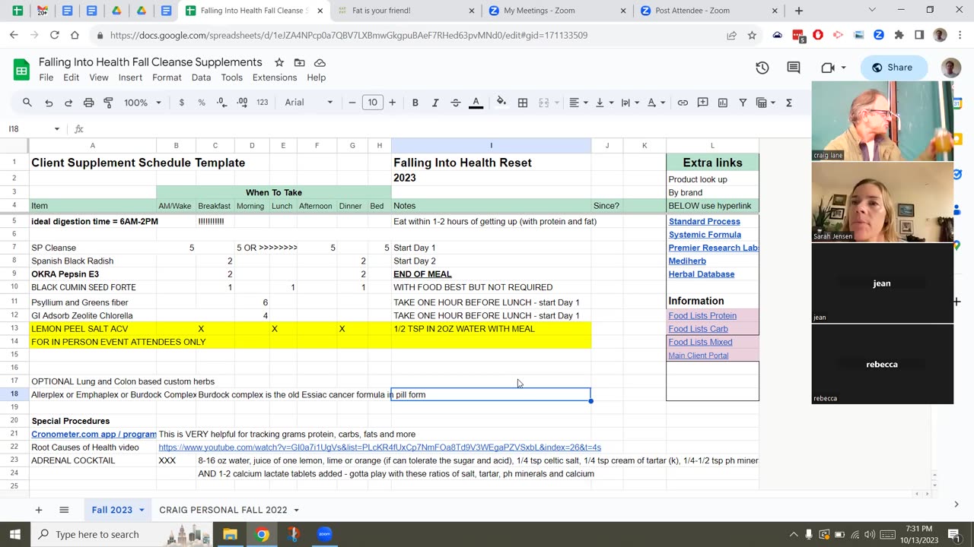Viewport: 974px width, 547px height.
Task: Open the text wrapping dropdown
Action: (630, 103)
